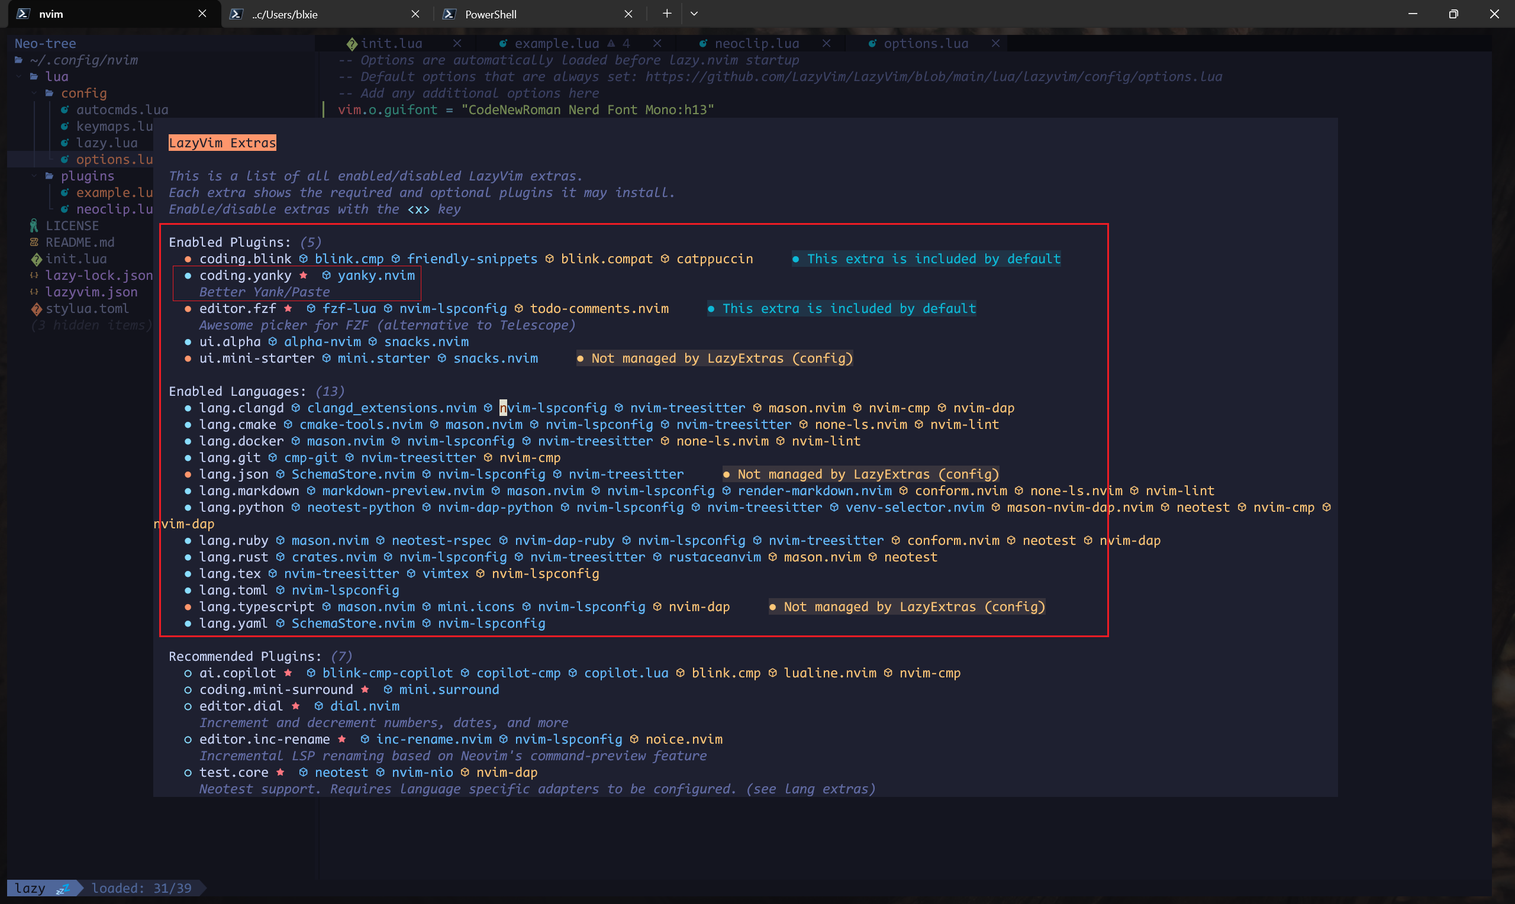Open lazyvim.json in Neo-tree
This screenshot has width=1515, height=904.
point(91,292)
